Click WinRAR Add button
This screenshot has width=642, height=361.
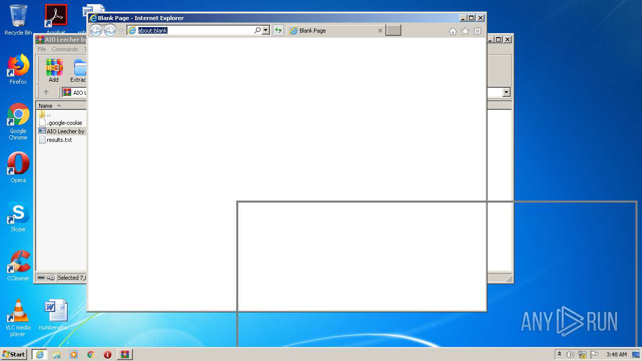click(54, 71)
